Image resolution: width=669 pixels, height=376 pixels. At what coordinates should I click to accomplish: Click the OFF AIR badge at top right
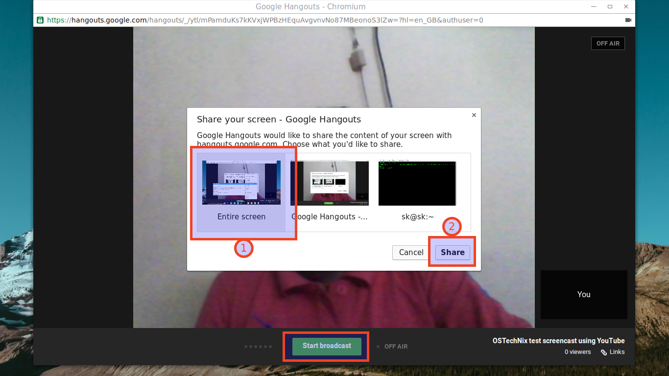(x=608, y=44)
